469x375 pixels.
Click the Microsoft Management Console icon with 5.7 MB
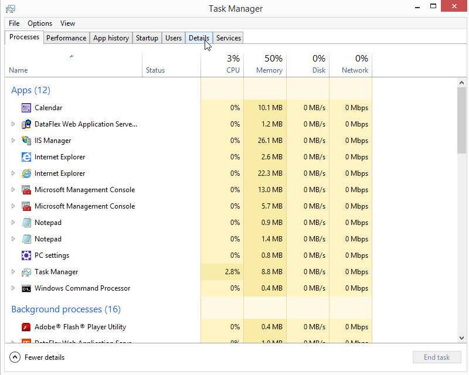click(26, 206)
